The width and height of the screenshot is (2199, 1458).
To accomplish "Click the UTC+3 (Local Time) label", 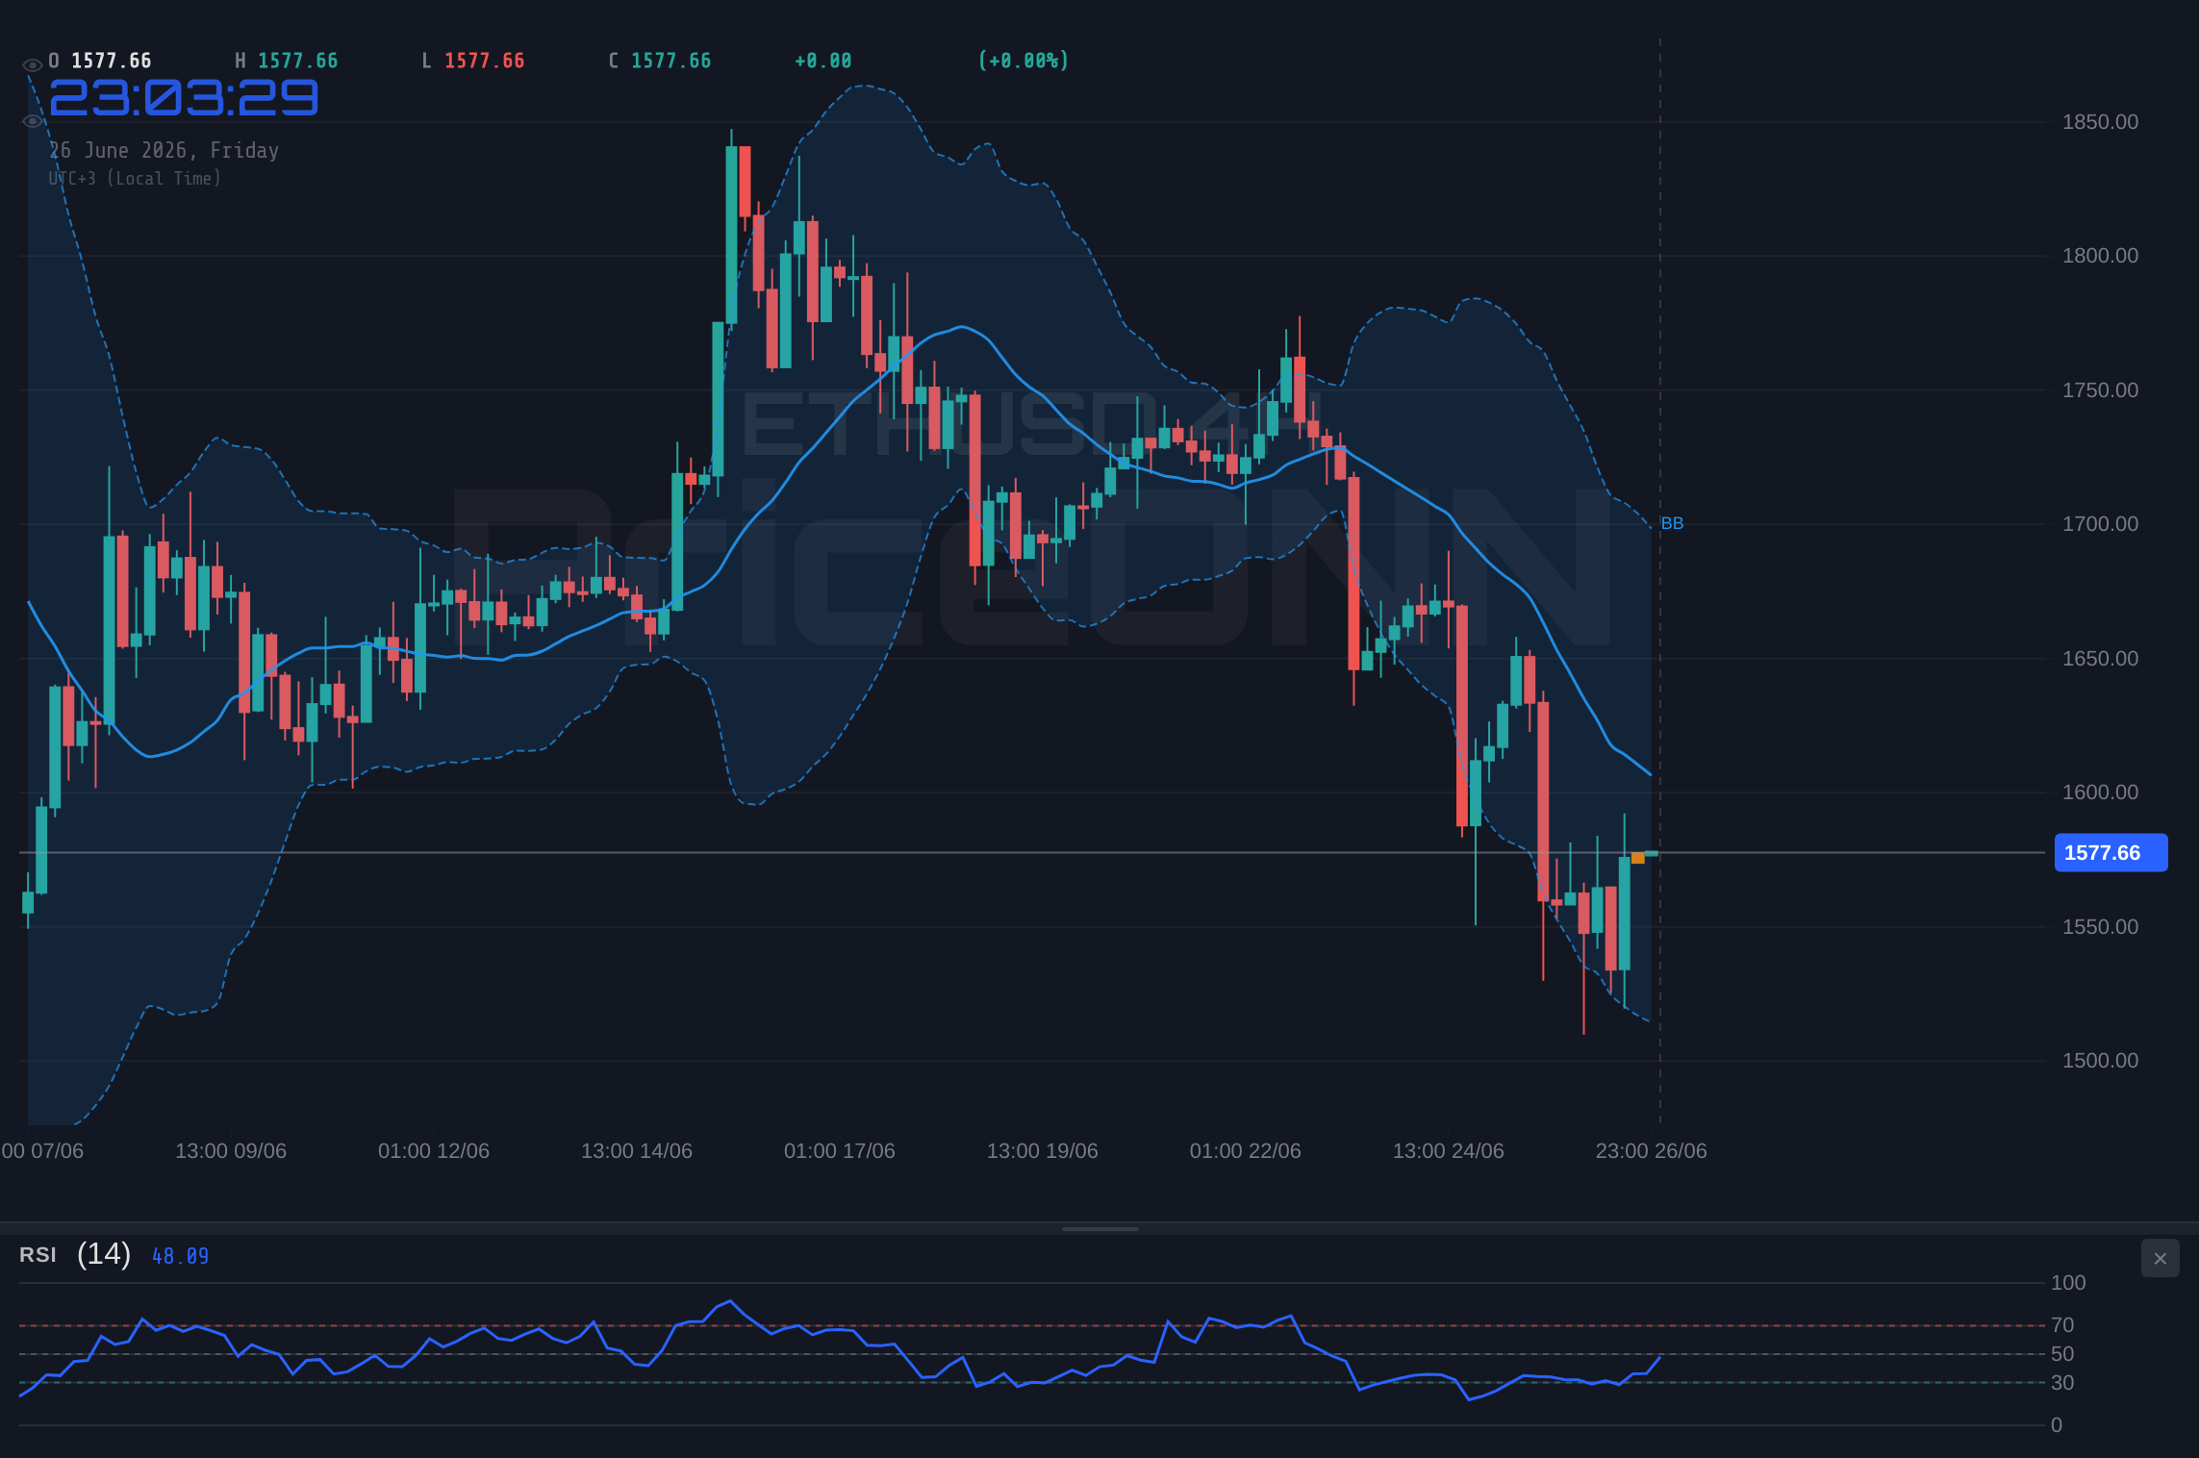I will (x=135, y=178).
